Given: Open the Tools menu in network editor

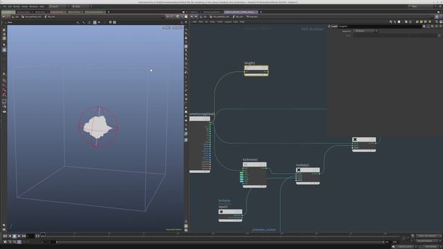Looking at the screenshot, I should click(x=220, y=21).
